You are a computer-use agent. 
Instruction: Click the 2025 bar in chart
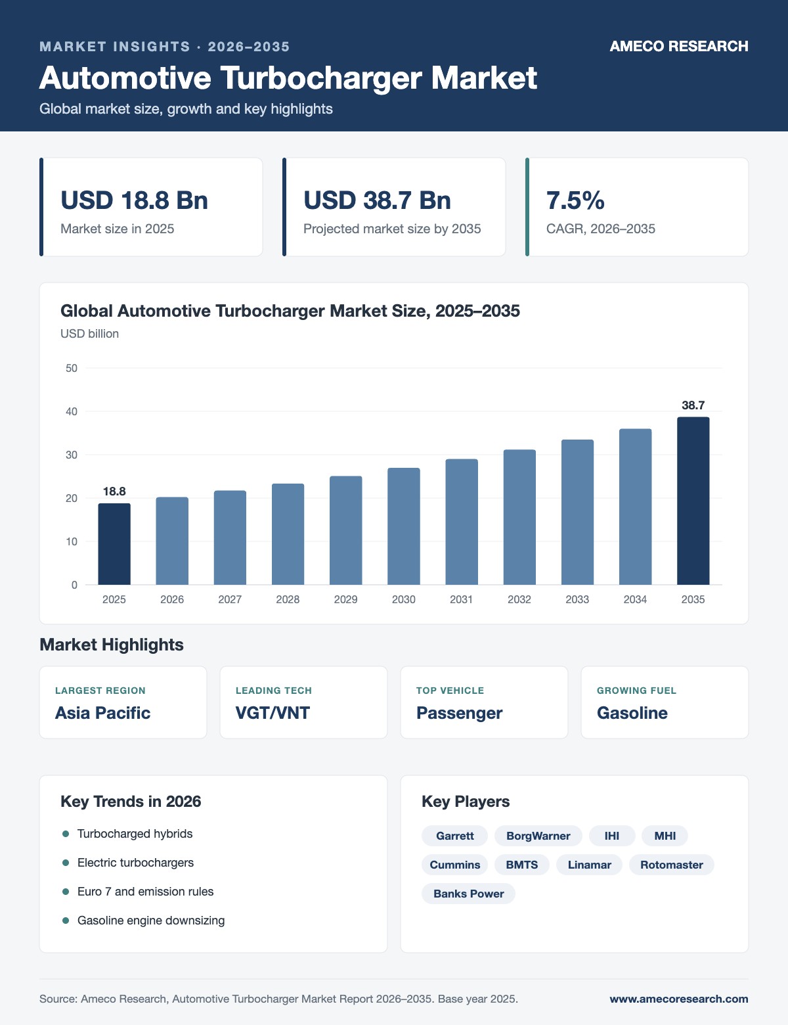114,544
